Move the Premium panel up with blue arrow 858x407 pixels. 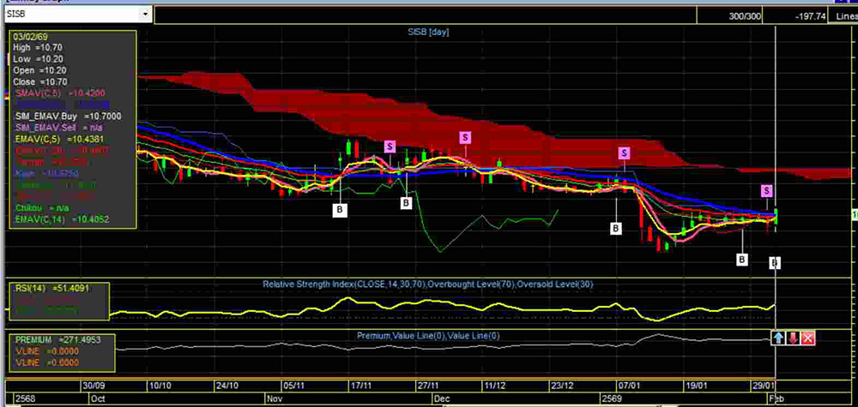click(779, 338)
